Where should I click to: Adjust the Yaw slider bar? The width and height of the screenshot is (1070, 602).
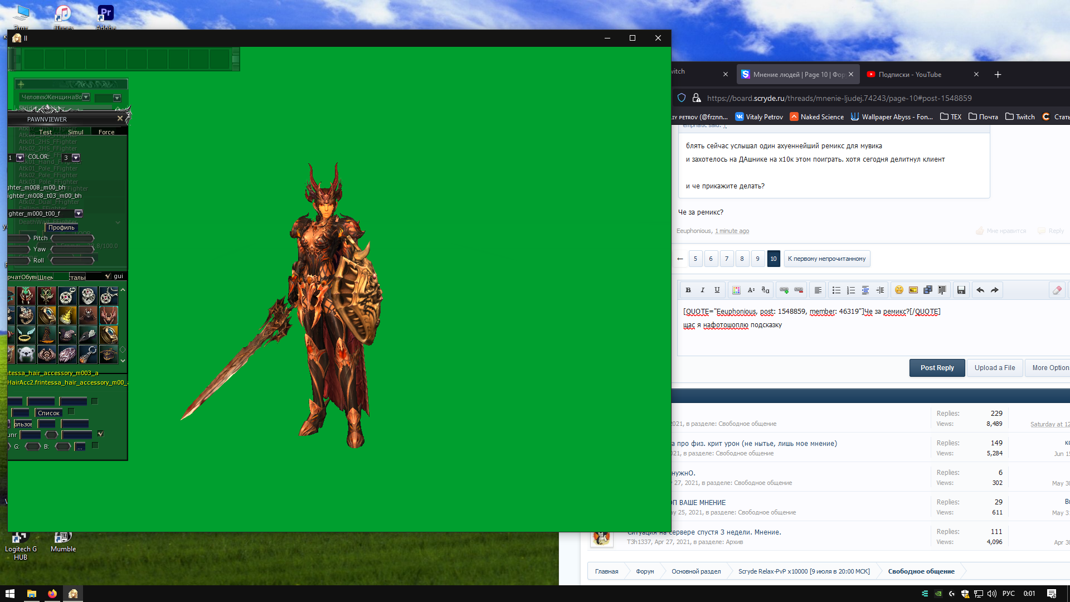click(72, 249)
